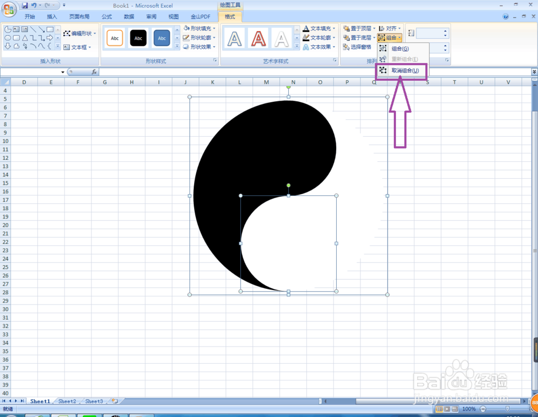Expand the insert shapes gallery
The height and width of the screenshot is (417, 538).
pyautogui.click(x=58, y=46)
